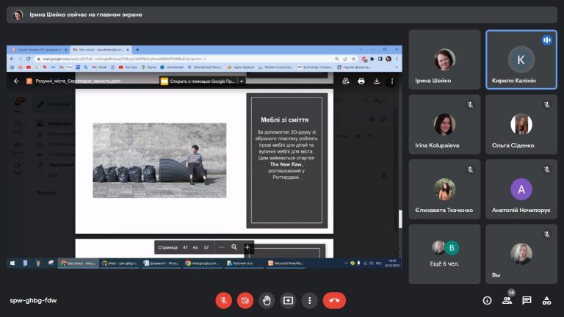Click the taskbar clock and date
The image size is (564, 317).
point(392,263)
